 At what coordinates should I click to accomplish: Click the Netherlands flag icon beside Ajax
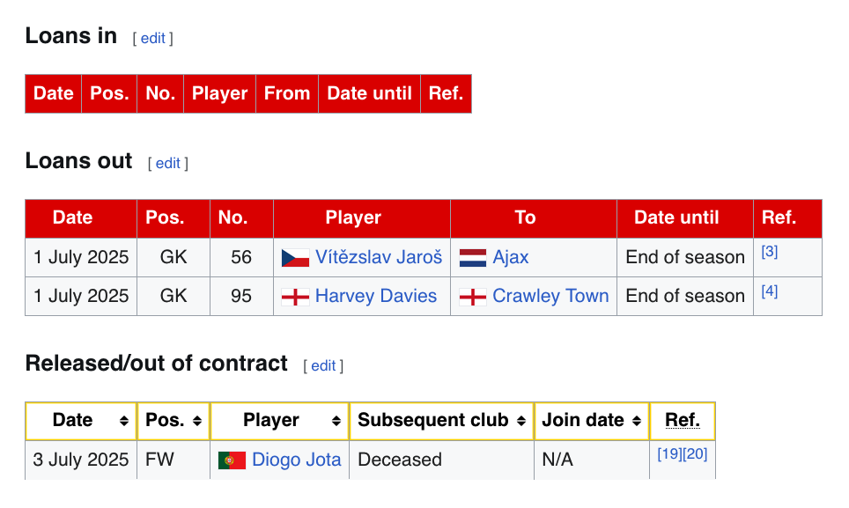[x=473, y=258]
